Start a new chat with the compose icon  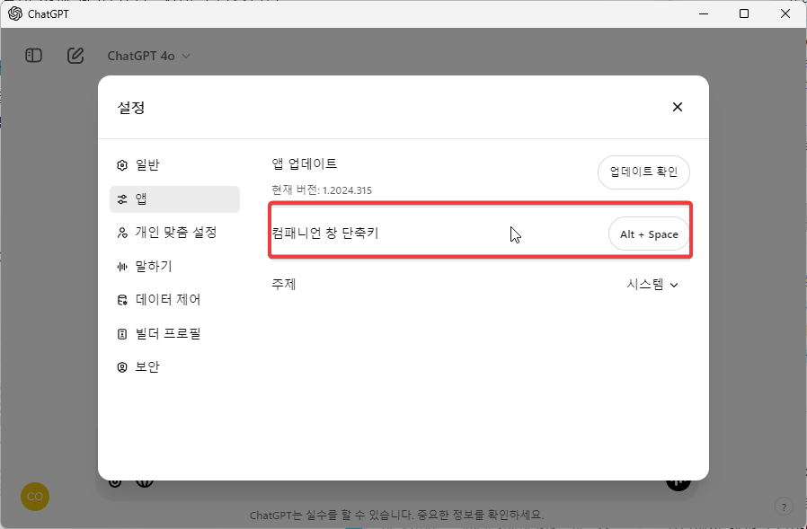pyautogui.click(x=75, y=55)
